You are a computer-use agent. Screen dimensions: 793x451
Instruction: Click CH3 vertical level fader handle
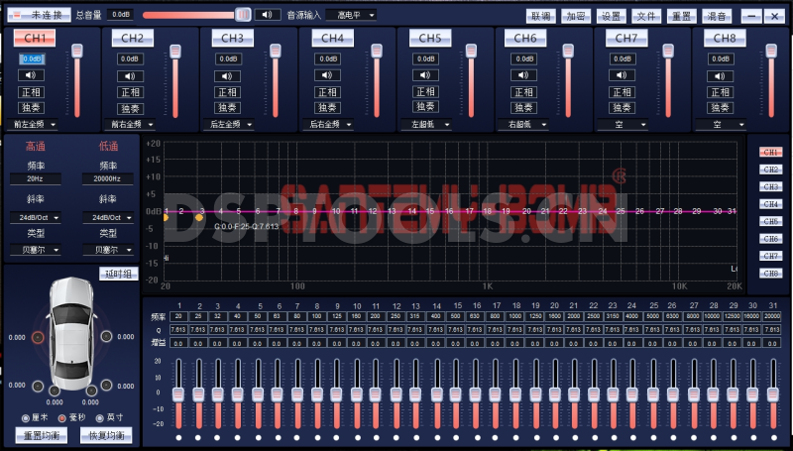click(276, 51)
